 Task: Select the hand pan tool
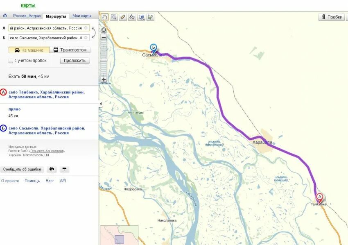(105, 17)
